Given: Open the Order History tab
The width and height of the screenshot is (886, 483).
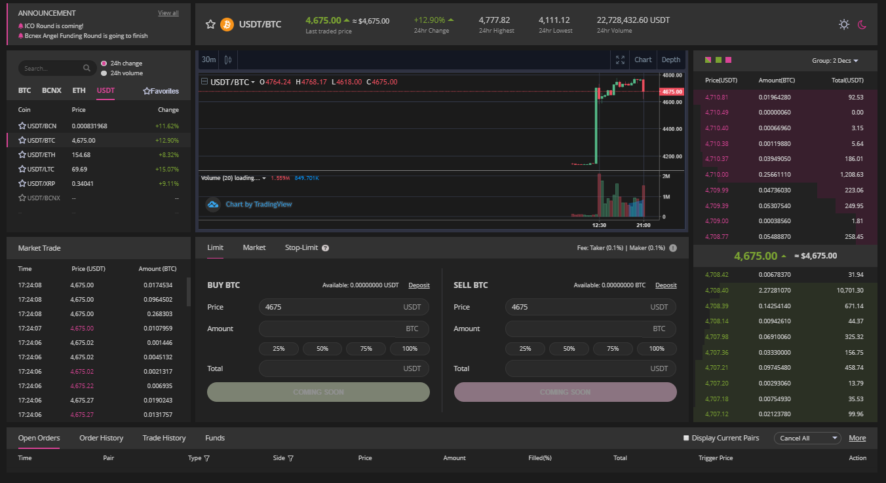Looking at the screenshot, I should coord(101,438).
